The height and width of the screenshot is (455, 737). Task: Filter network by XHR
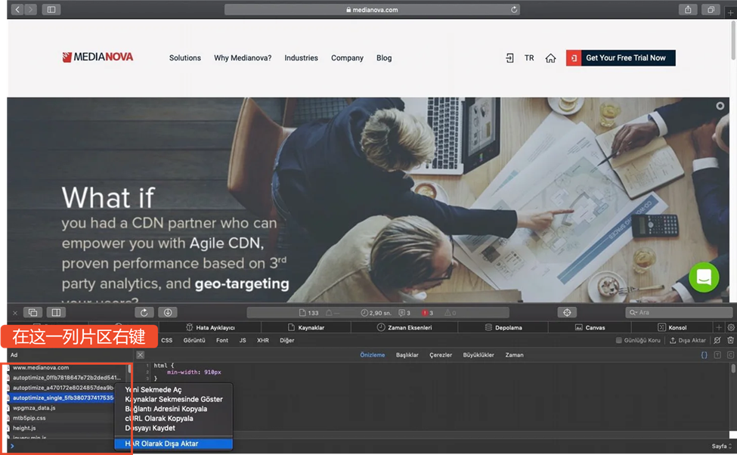coord(263,340)
